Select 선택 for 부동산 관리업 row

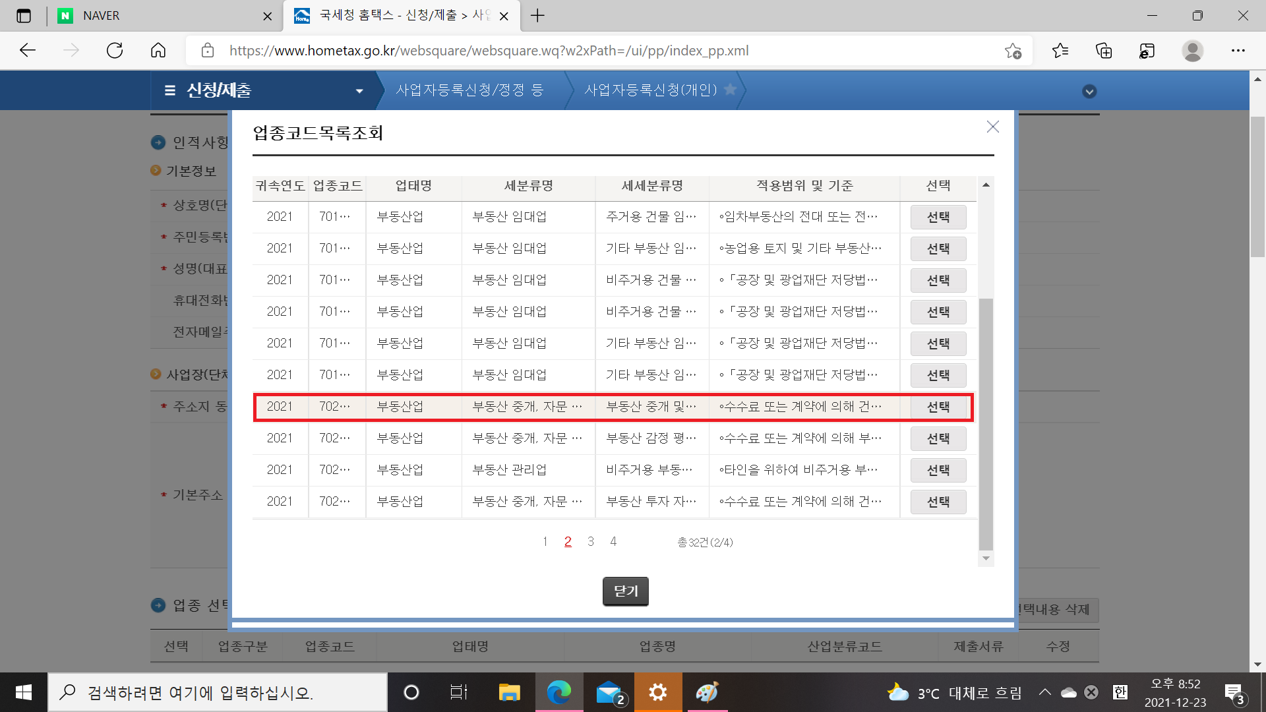pos(938,470)
